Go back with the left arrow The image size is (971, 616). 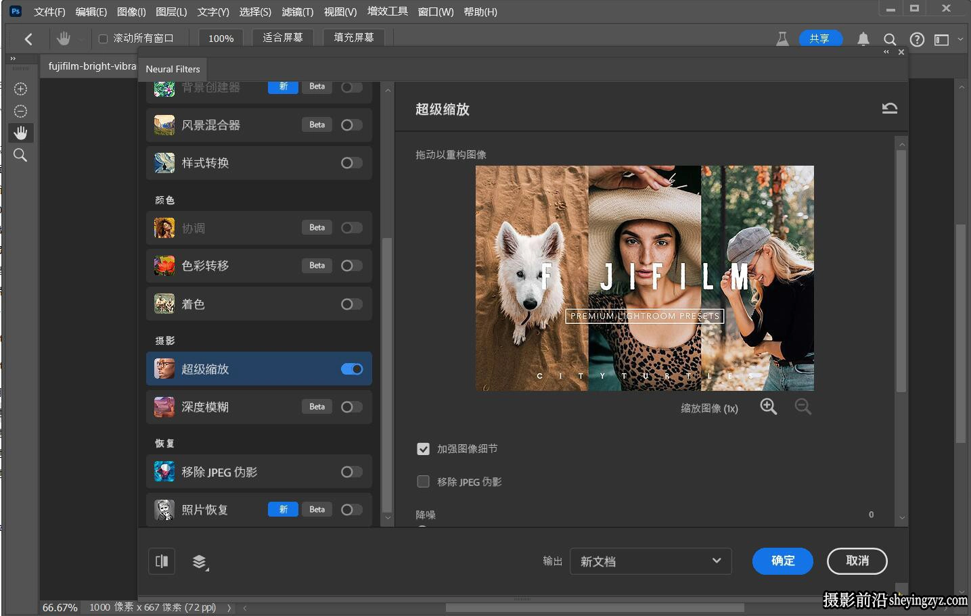(28, 39)
